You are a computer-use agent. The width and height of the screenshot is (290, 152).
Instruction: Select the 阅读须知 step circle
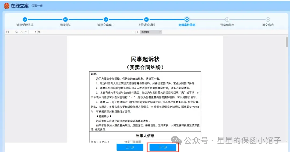pyautogui.click(x=65, y=19)
